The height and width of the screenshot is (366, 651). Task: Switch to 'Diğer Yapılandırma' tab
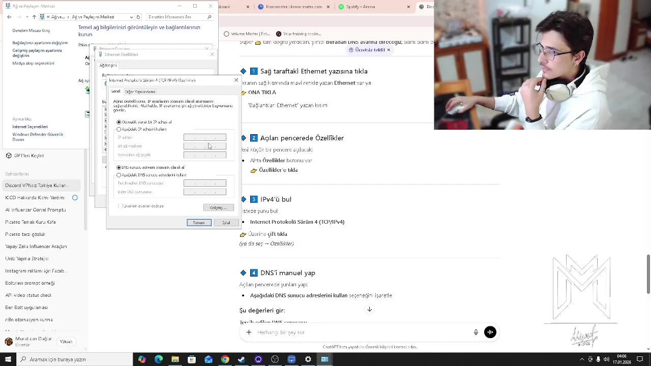[140, 91]
